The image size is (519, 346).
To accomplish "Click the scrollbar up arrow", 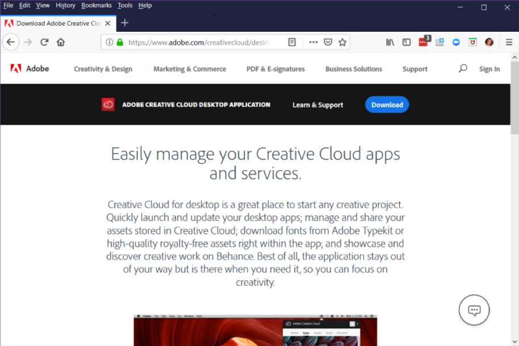I will 514,57.
